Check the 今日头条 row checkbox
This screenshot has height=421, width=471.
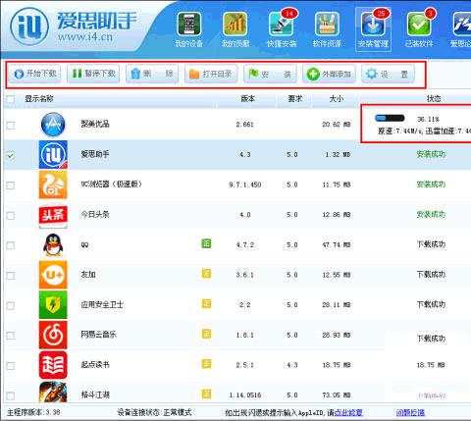click(11, 216)
